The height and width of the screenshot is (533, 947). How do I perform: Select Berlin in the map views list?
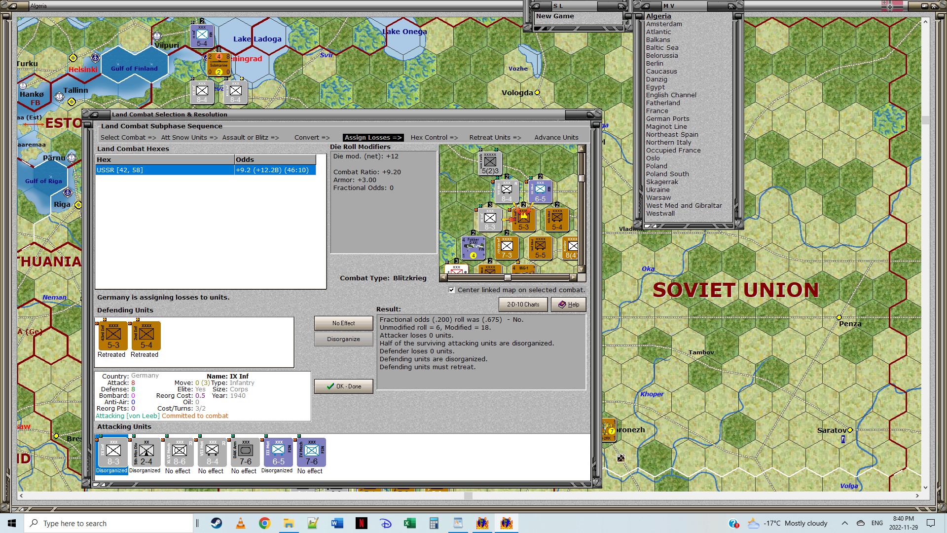click(655, 64)
